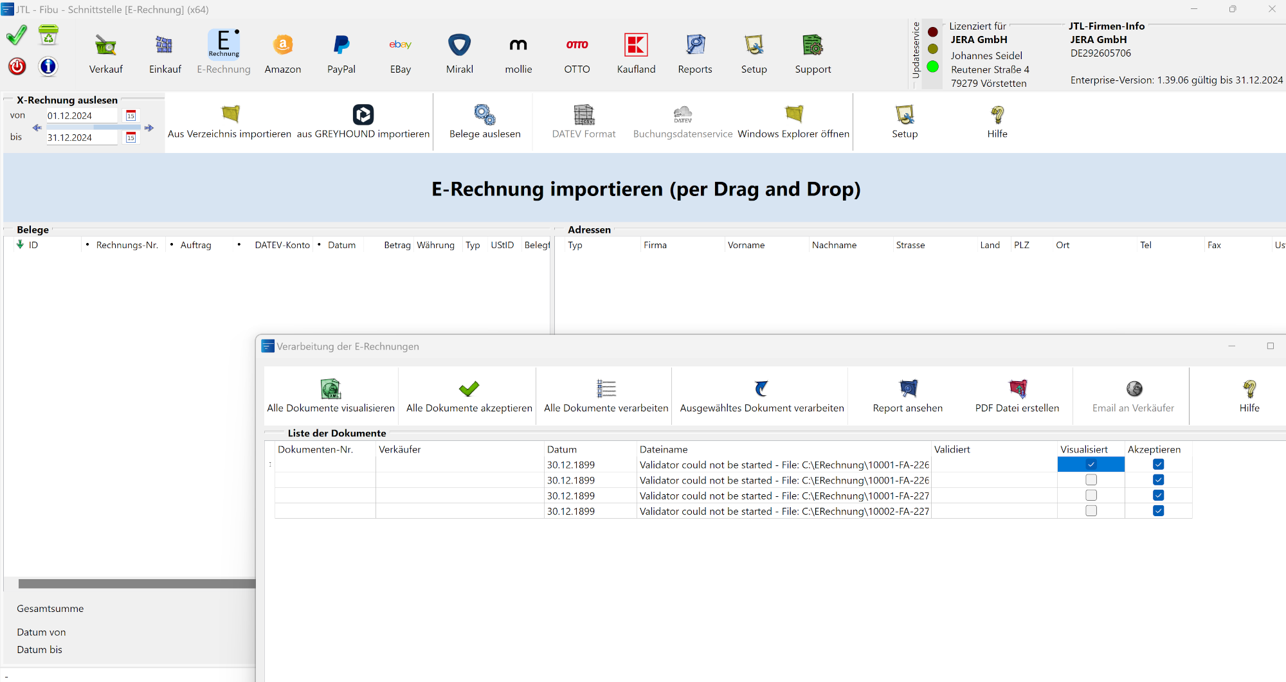Switch to the Verkauf module
The height and width of the screenshot is (682, 1286).
coord(105,53)
